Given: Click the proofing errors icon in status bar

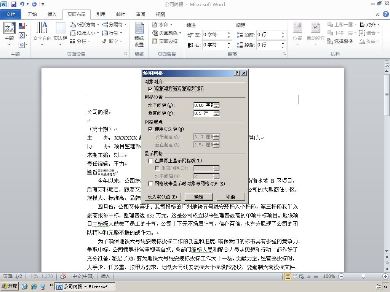Looking at the screenshot, I should point(63,276).
